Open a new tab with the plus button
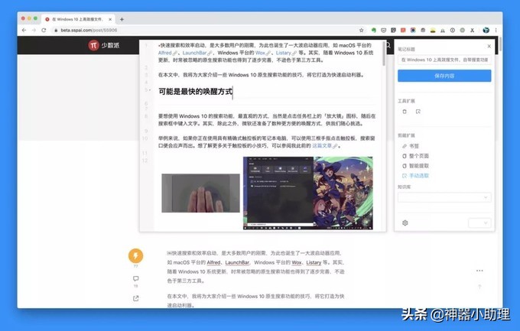Viewport: 520px width, 331px height. tap(122, 19)
